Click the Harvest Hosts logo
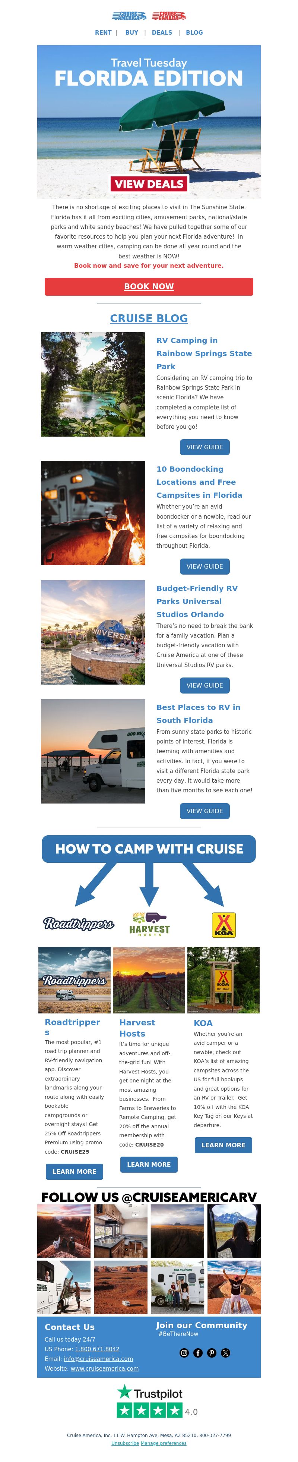The height and width of the screenshot is (1462, 298). 150,924
